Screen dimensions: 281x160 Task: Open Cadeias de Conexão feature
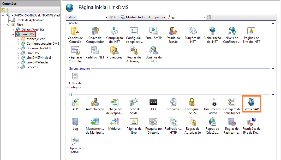[x=75, y=35]
